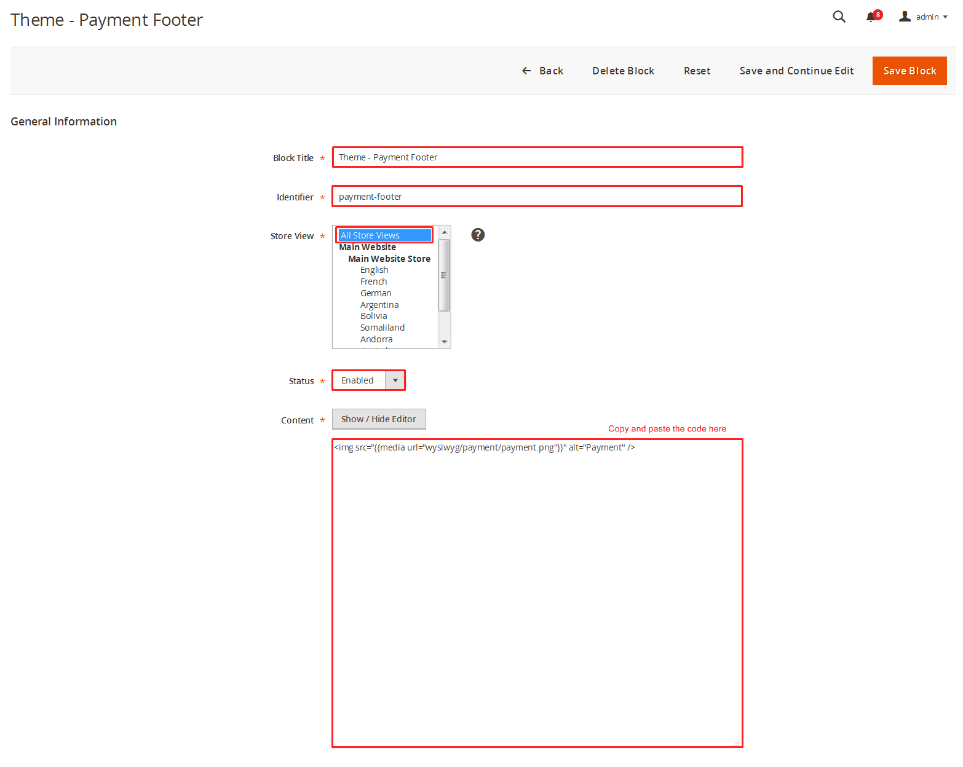Select Bolivia store view
The image size is (963, 767).
tap(373, 316)
